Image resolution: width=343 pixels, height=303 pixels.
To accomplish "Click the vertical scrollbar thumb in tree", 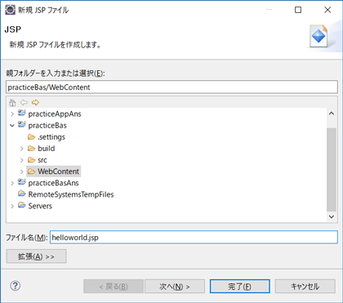I will (332, 169).
